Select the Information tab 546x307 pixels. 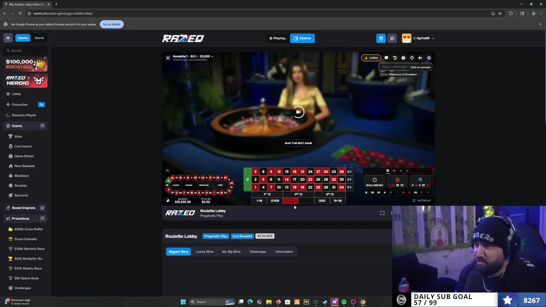284,252
